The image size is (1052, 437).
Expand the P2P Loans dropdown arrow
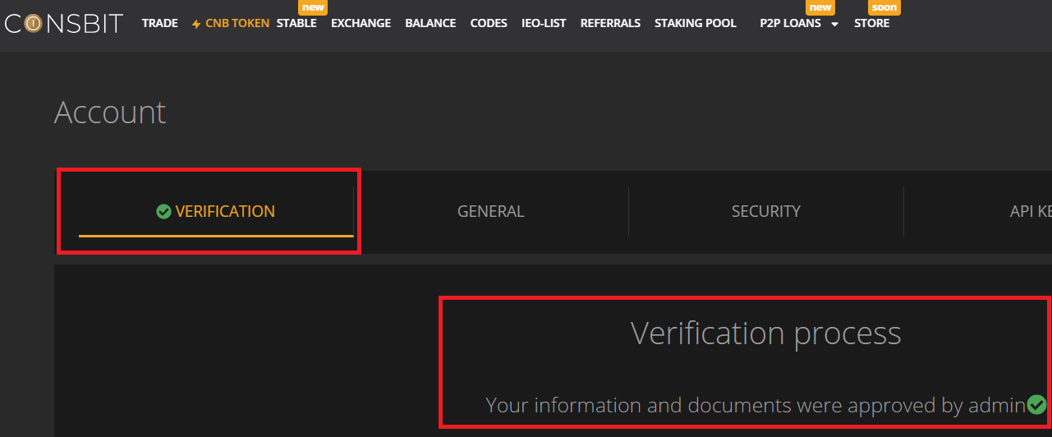[x=834, y=24]
